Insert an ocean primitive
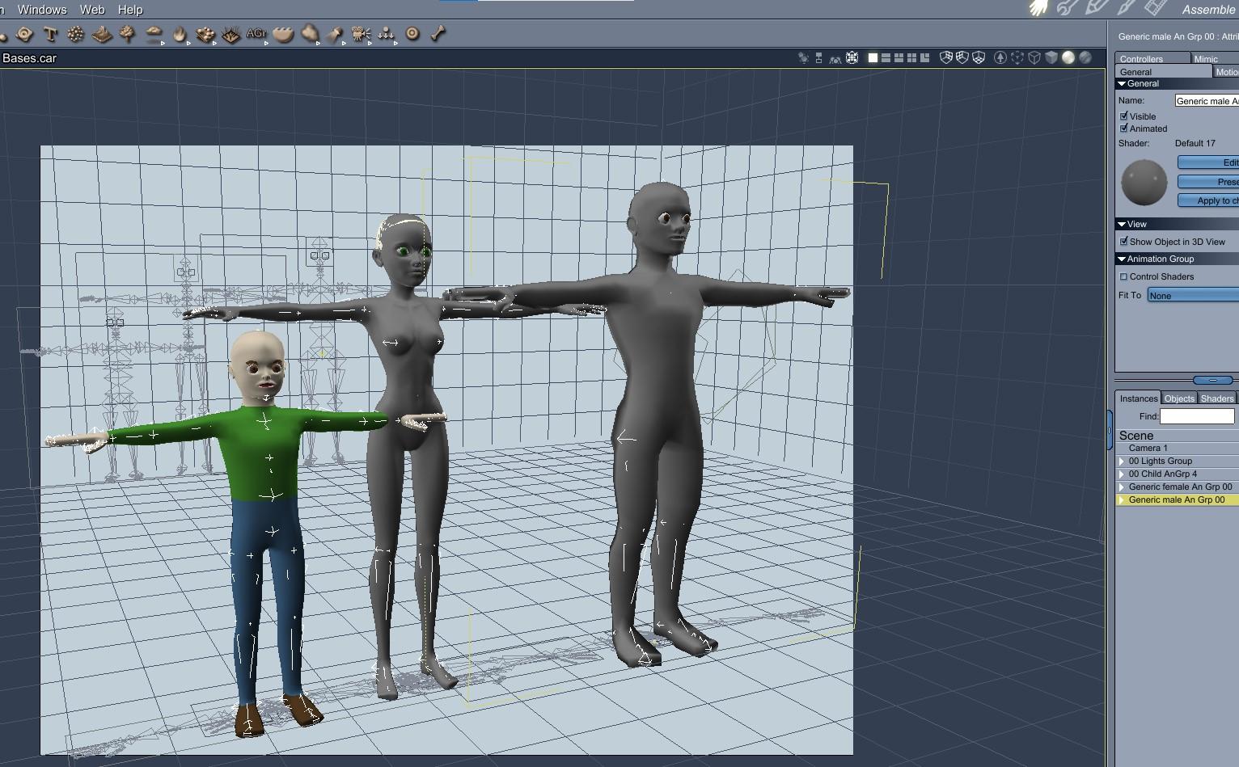Screen dimensions: 1239x767 pyautogui.click(x=283, y=34)
